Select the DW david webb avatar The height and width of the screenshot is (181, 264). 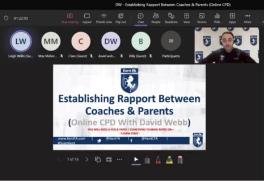[111, 41]
